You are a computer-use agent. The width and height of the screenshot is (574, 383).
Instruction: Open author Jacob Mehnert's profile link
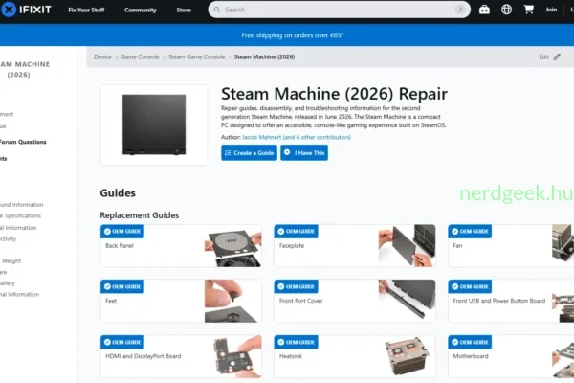[x=297, y=137]
